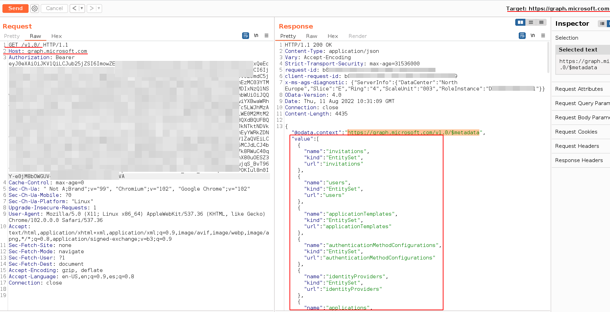Click the Cache-Control: max-age=0 header
Screen dimensions: 610x312
[x=46, y=183]
